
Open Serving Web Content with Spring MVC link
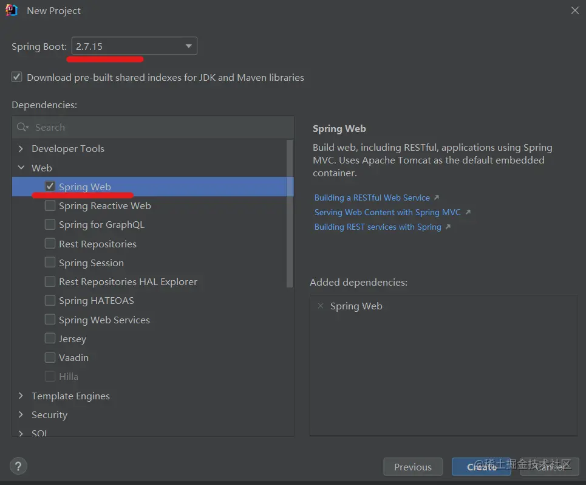(387, 212)
